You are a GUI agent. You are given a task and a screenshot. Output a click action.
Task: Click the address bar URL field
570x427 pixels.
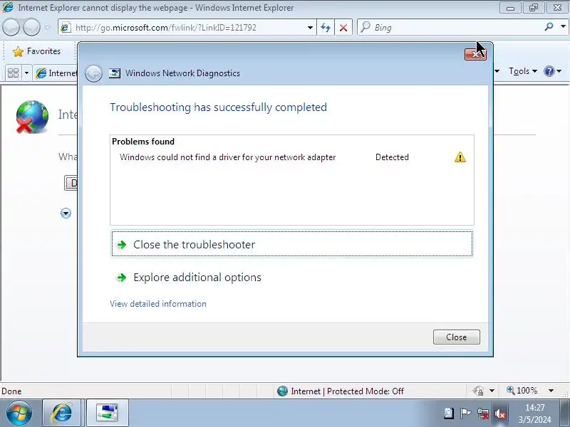pyautogui.click(x=182, y=28)
